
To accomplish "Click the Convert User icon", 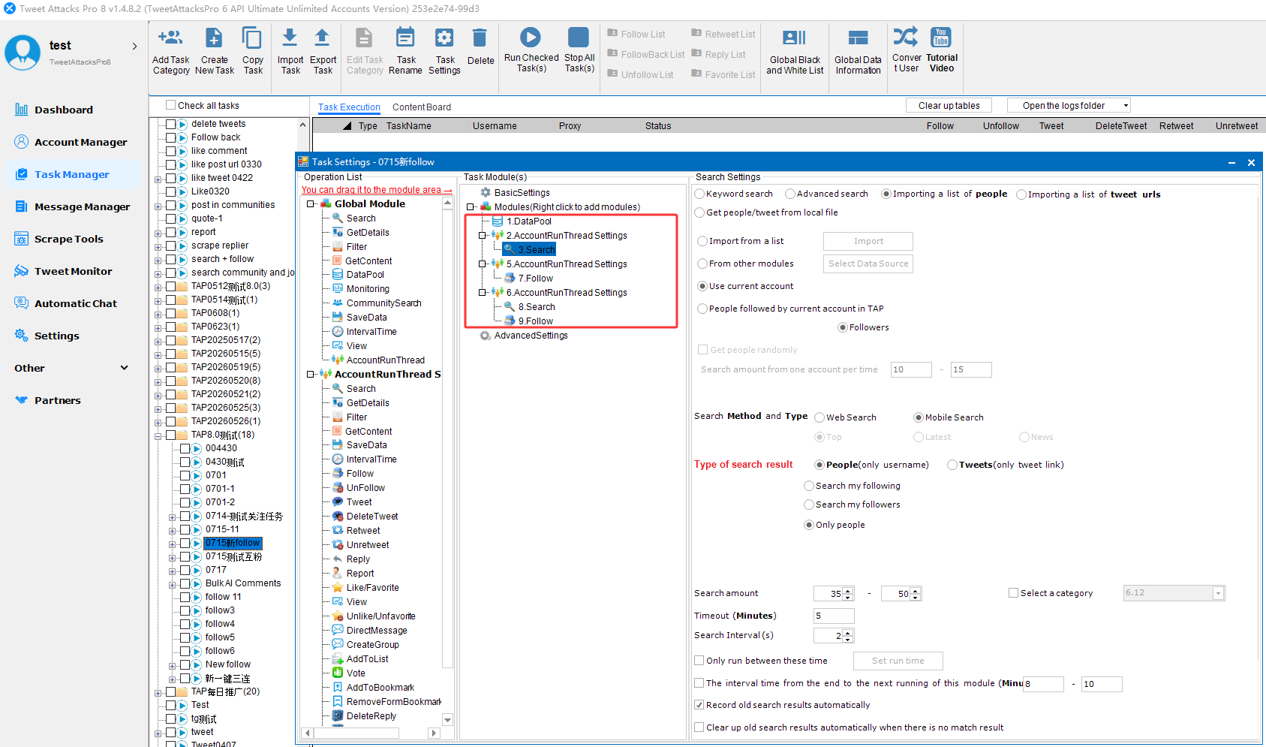I will pos(906,36).
